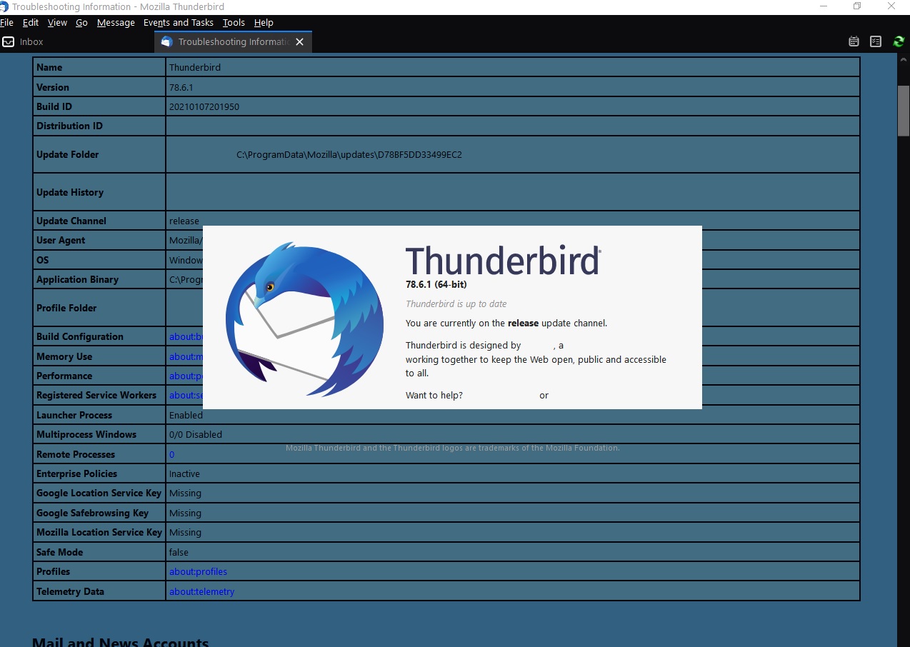This screenshot has width=910, height=647.
Task: Click the 'Application Binary' row label
Action: pyautogui.click(x=77, y=280)
